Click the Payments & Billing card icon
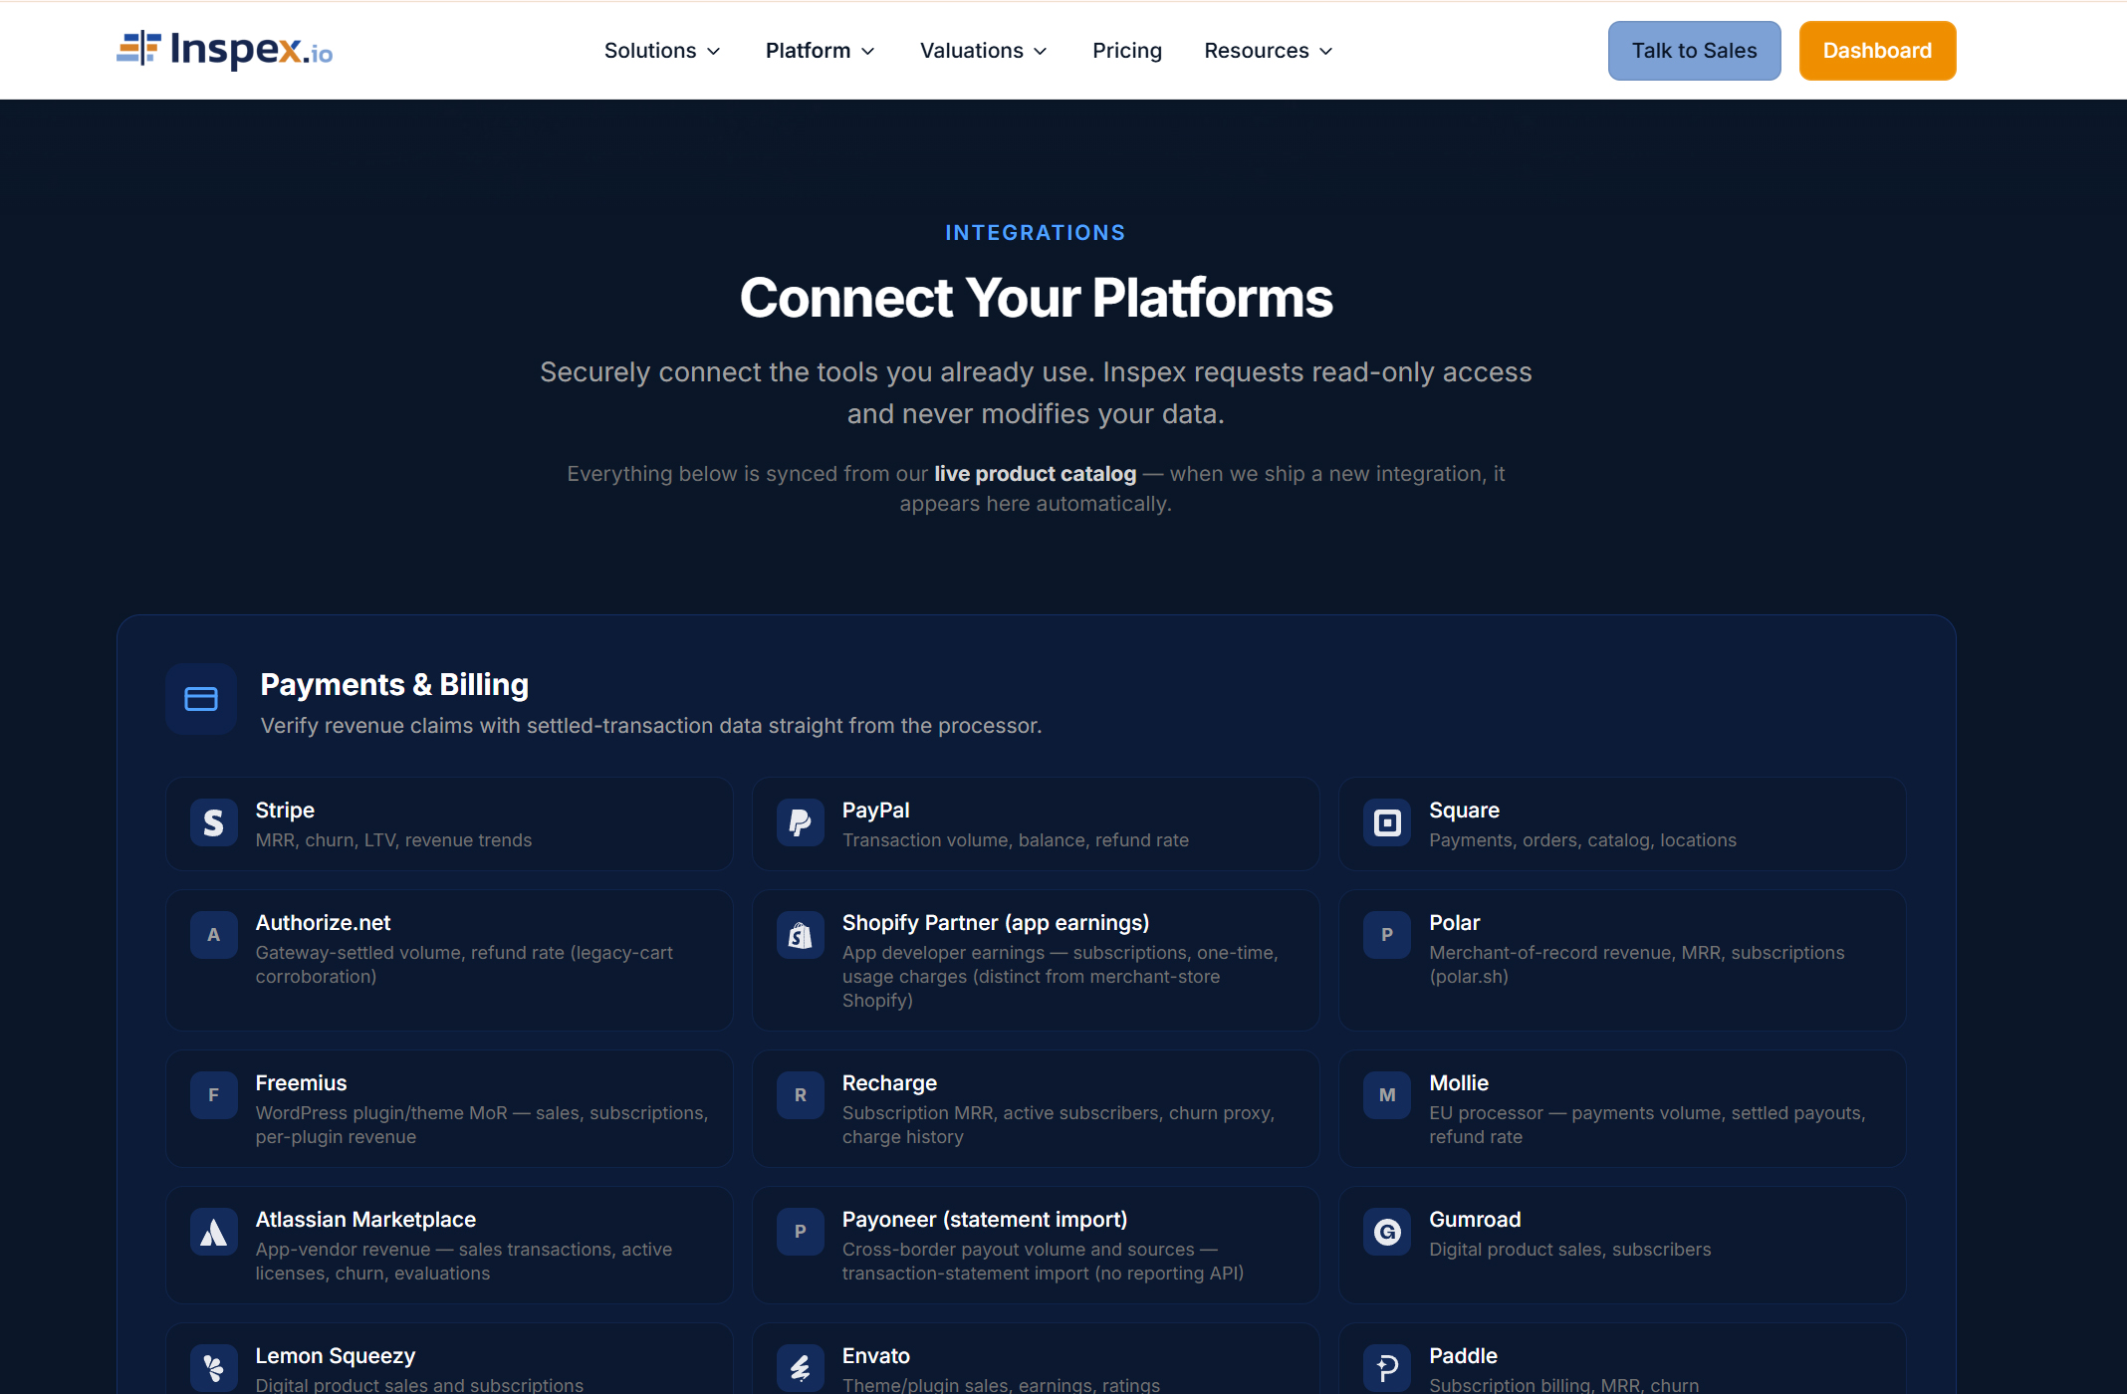 201,699
